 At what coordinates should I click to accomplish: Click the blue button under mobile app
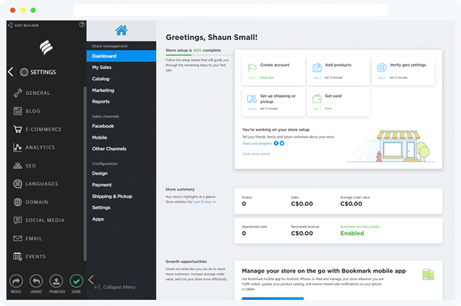(272, 298)
